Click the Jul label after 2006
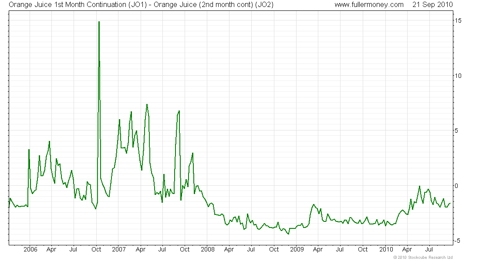Viewport: 479px width, 261px height. 73,249
